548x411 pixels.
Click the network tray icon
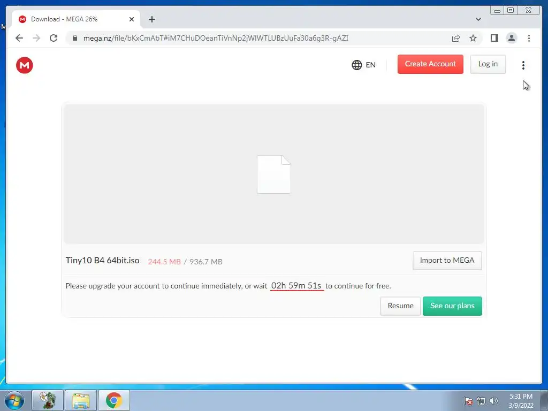(481, 401)
